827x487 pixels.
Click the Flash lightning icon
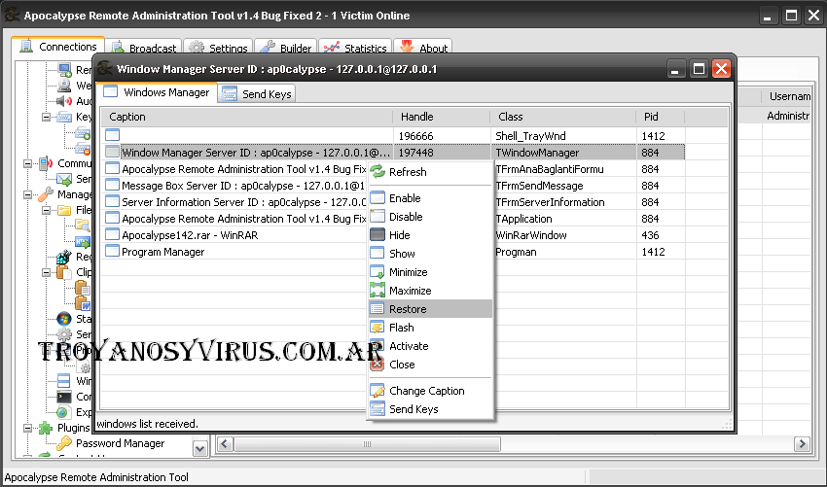click(378, 328)
